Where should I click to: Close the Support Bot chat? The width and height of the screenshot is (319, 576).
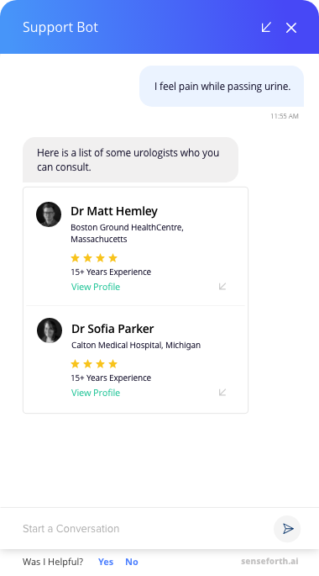pyautogui.click(x=291, y=28)
